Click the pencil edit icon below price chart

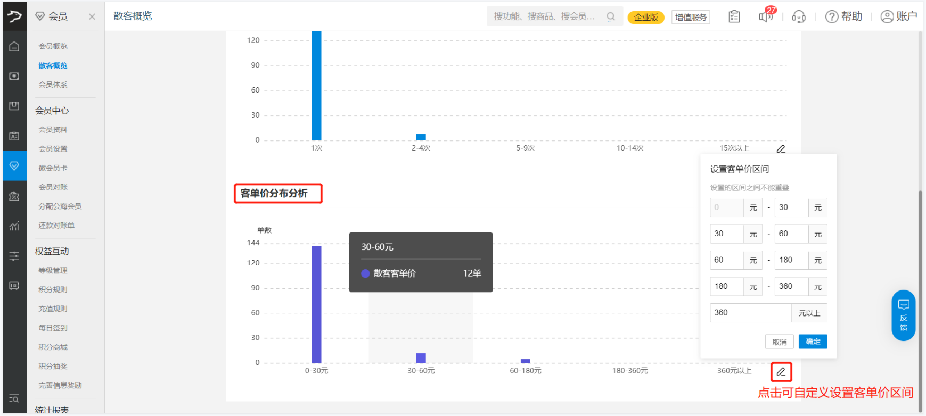point(781,372)
